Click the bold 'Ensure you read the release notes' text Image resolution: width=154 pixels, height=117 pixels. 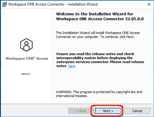click(95, 54)
